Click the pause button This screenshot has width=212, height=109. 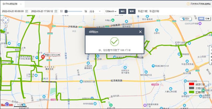(x=131, y=11)
